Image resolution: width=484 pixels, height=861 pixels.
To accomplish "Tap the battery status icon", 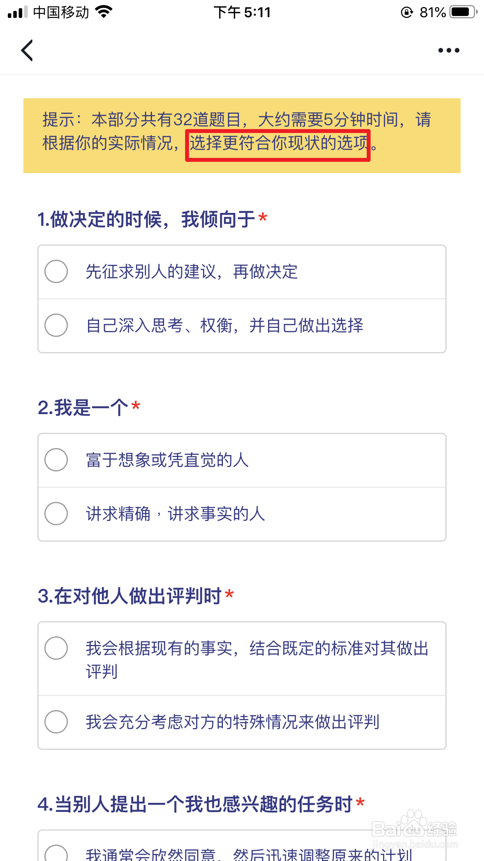I will pos(463,12).
